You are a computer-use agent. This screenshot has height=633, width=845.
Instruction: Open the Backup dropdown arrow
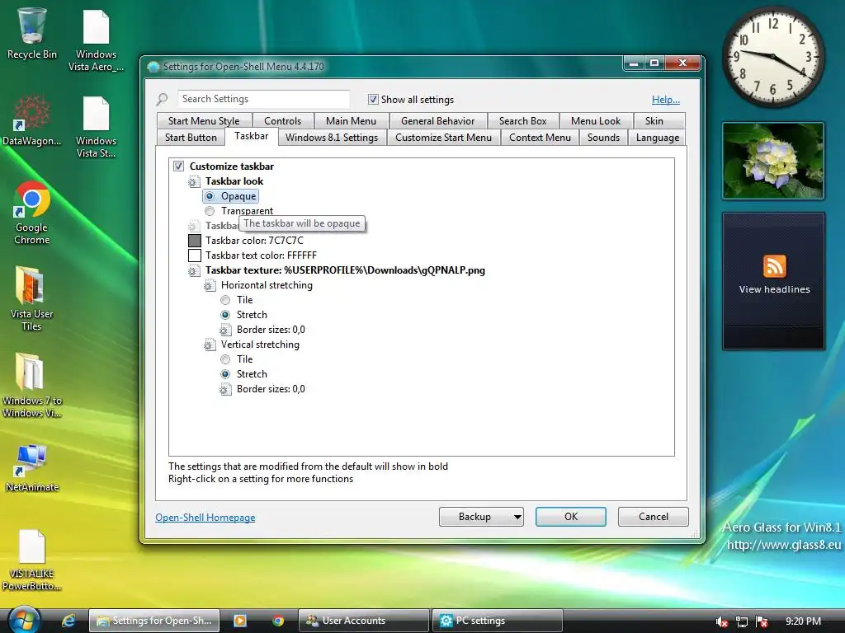tap(517, 517)
